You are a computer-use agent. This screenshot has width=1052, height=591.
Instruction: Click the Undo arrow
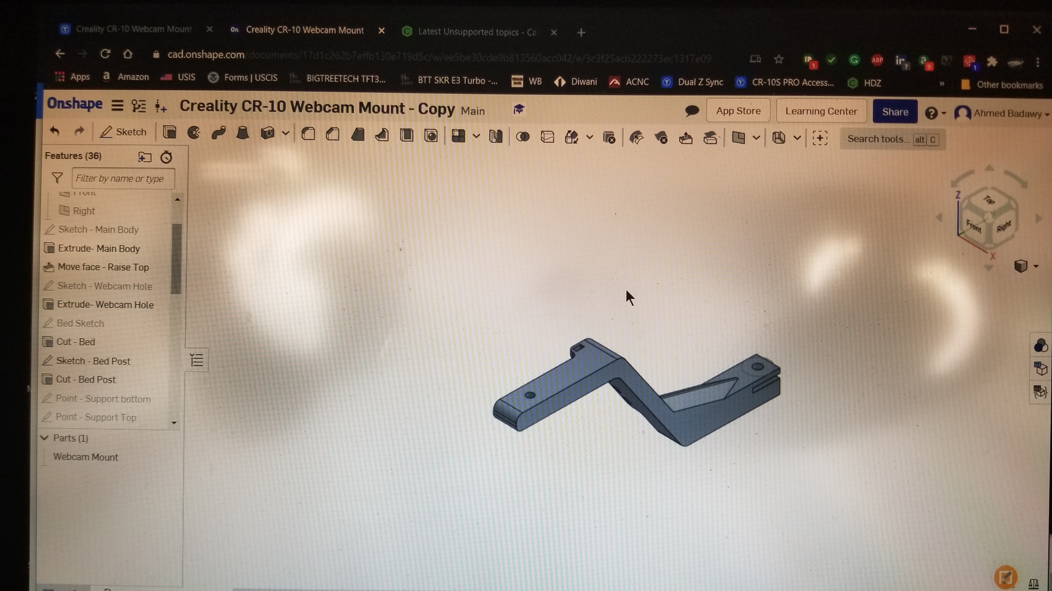[x=55, y=131]
